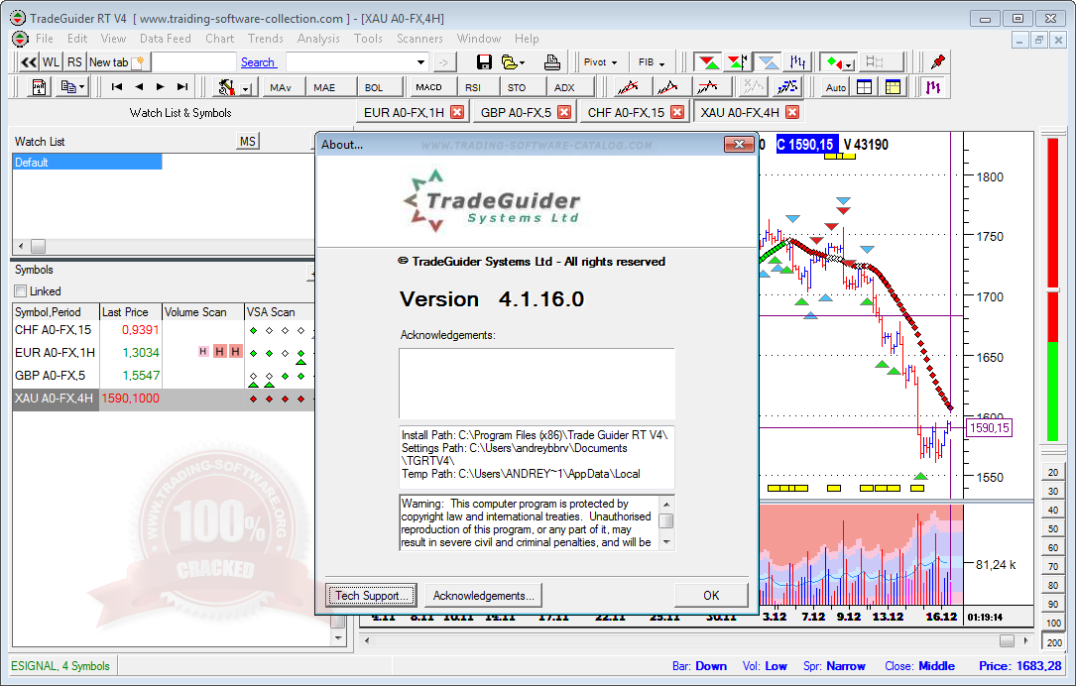Open the Scanners menu
Image resolution: width=1076 pixels, height=686 pixels.
(419, 39)
